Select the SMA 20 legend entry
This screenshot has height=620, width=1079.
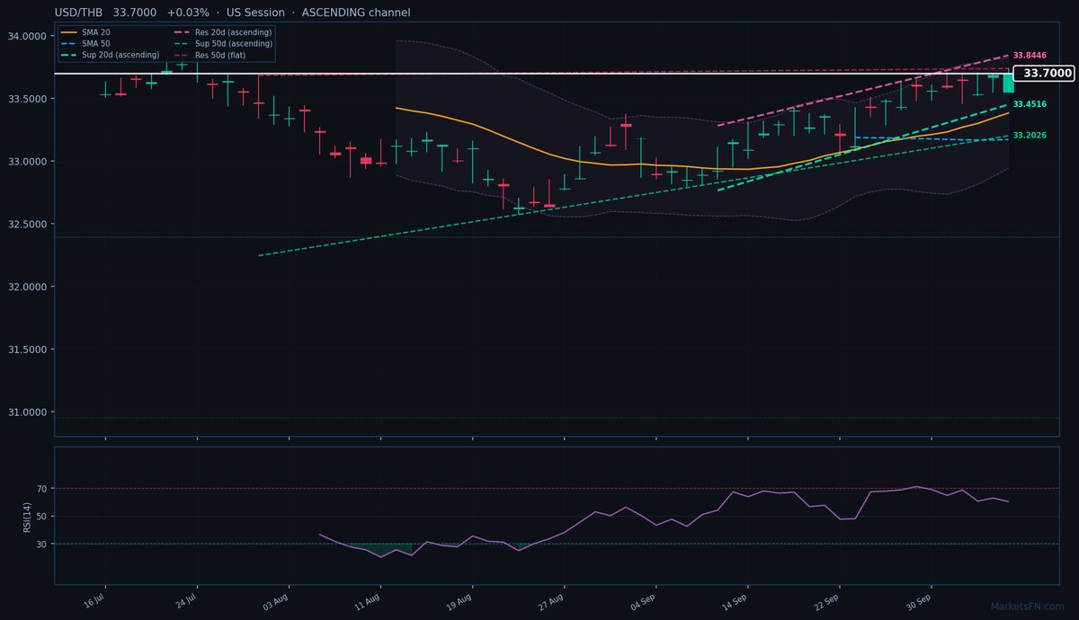[x=85, y=32]
